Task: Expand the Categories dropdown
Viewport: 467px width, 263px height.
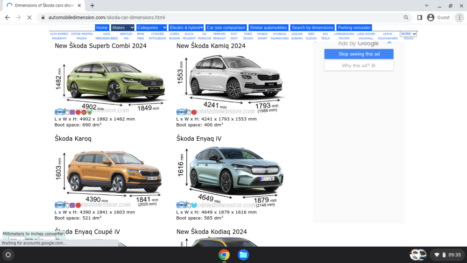Action: (x=151, y=28)
